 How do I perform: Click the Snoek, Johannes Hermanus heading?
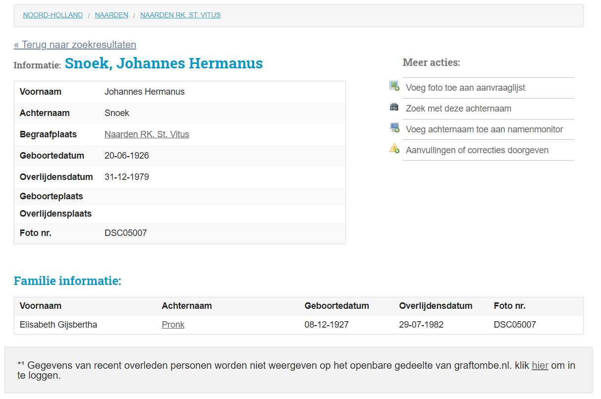164,64
